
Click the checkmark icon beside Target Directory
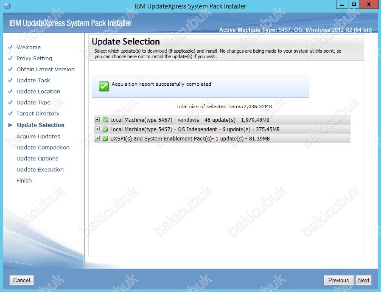[10, 114]
